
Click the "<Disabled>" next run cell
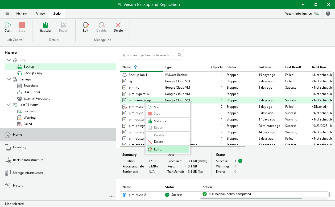click(320, 107)
